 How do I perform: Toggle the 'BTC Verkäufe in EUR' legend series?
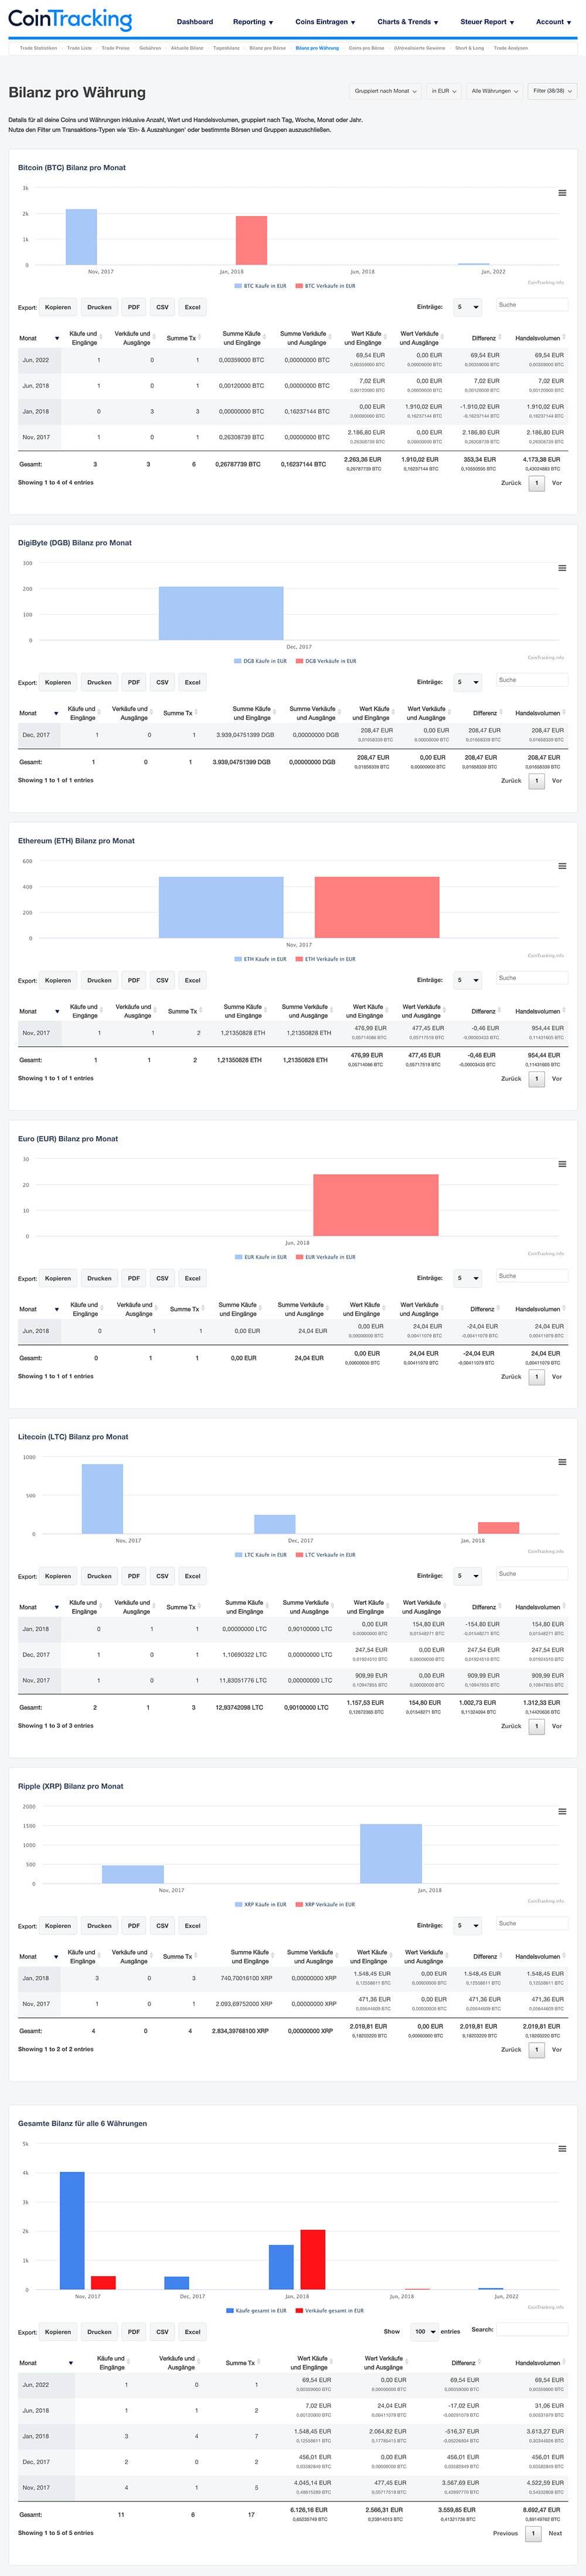pos(325,286)
